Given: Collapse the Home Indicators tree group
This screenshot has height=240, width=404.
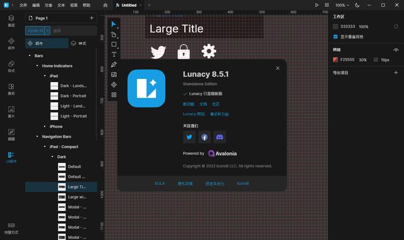Looking at the screenshot, I should [37, 66].
